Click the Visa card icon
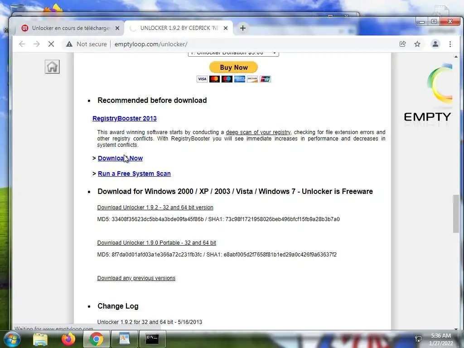This screenshot has width=464, height=348. click(x=202, y=79)
